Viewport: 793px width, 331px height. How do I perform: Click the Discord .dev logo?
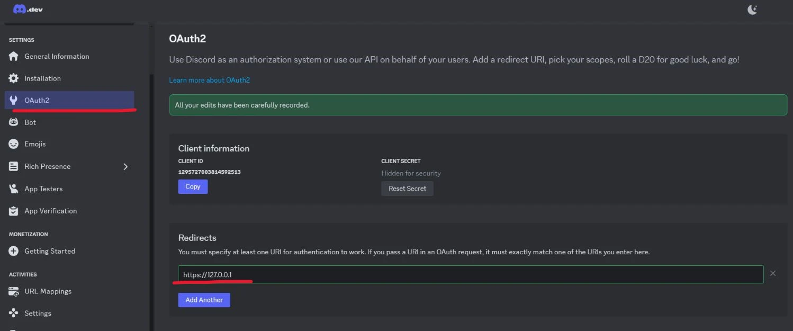pyautogui.click(x=29, y=9)
